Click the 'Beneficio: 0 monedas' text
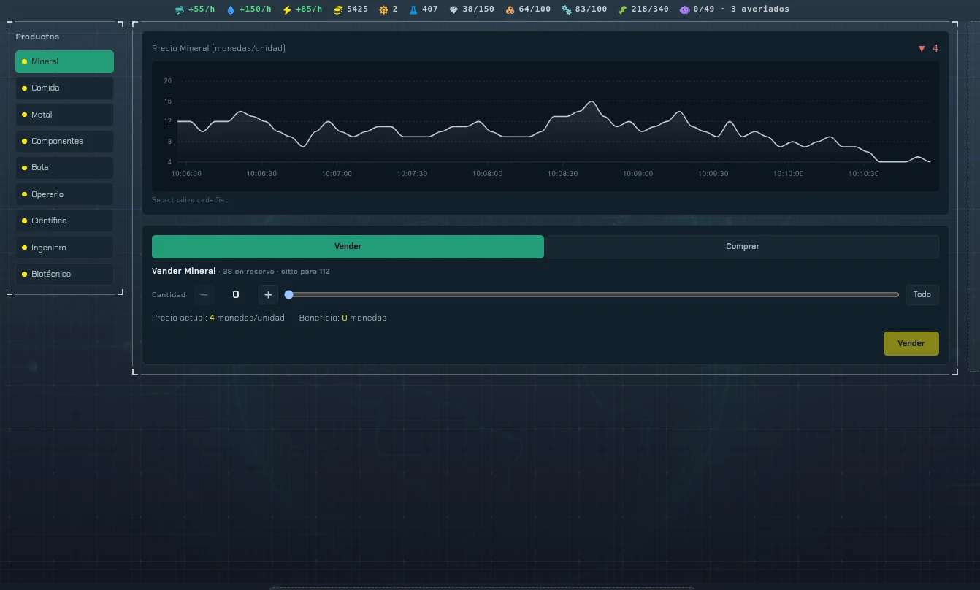The width and height of the screenshot is (980, 590). [x=342, y=318]
